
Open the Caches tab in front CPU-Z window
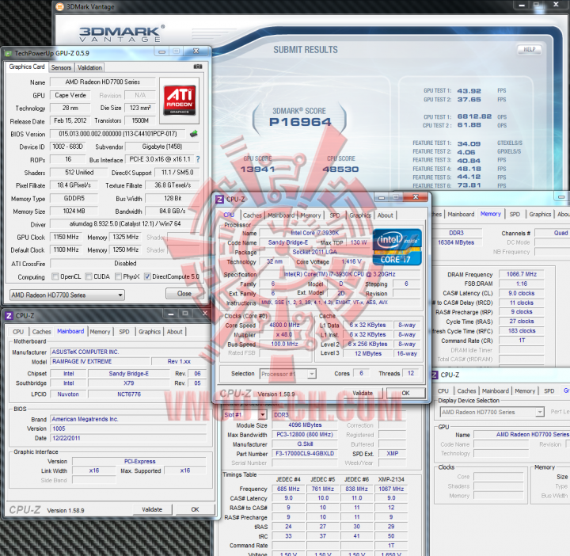coord(253,215)
